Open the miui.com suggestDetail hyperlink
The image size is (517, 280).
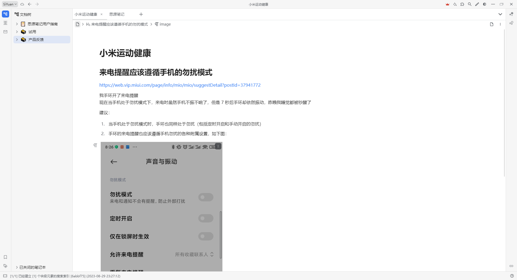click(x=180, y=85)
